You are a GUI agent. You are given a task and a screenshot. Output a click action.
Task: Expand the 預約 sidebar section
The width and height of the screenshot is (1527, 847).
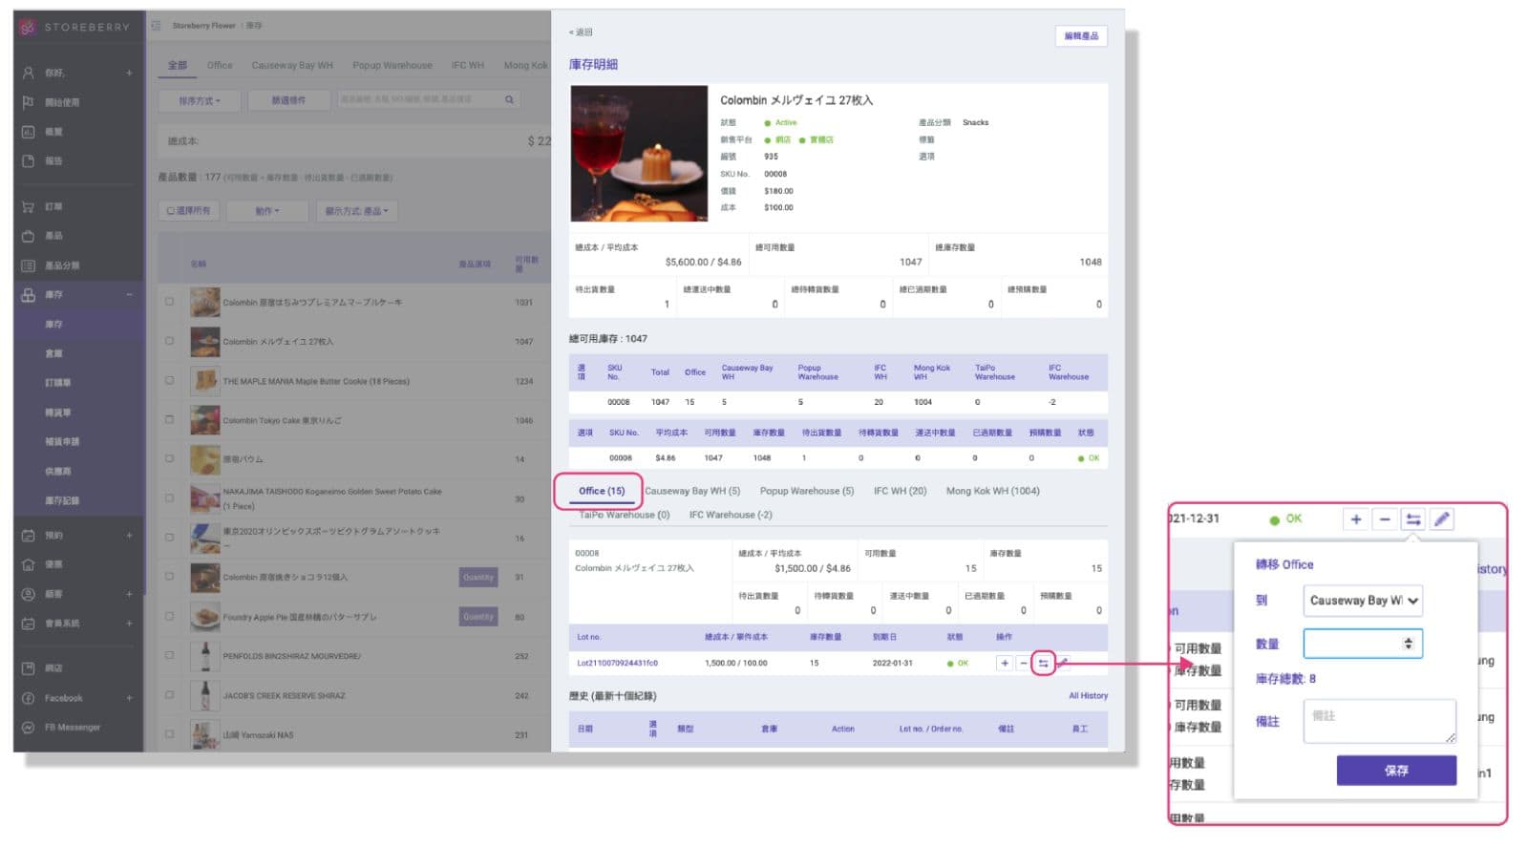129,536
